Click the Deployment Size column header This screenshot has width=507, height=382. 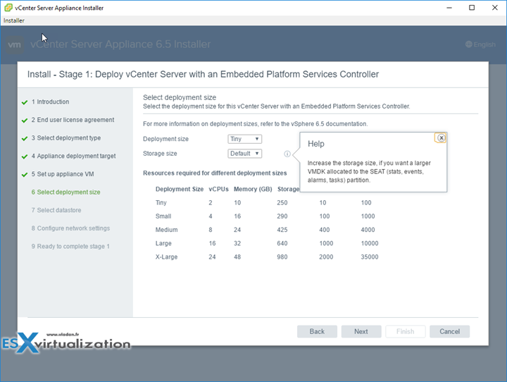pos(180,189)
